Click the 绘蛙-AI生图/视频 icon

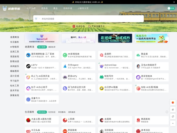click(x=138, y=88)
